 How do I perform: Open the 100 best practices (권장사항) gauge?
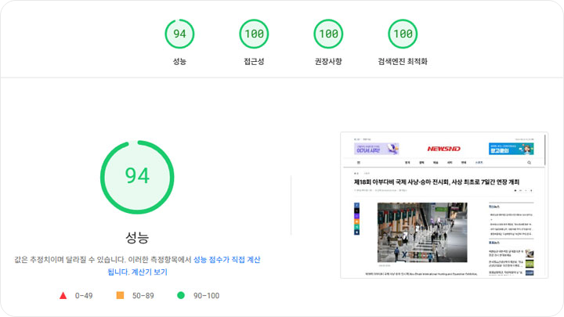click(328, 34)
